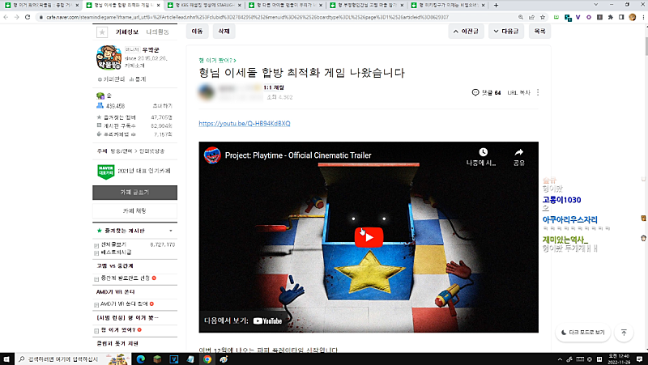This screenshot has height=365, width=648.
Task: Open Microsoft Edge from the taskbar
Action: [x=140, y=359]
